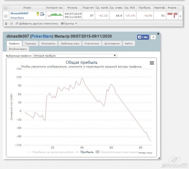Open the Любимые игры tab
Screen dimensions: 189x169
(70, 44)
